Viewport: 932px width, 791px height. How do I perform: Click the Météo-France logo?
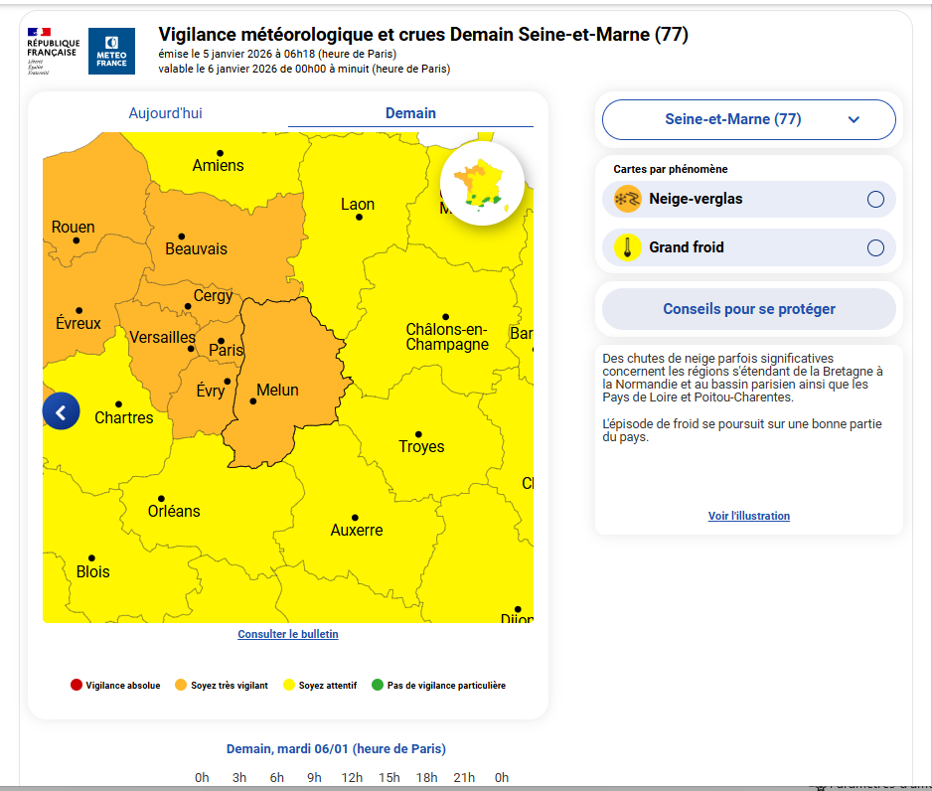coord(111,51)
